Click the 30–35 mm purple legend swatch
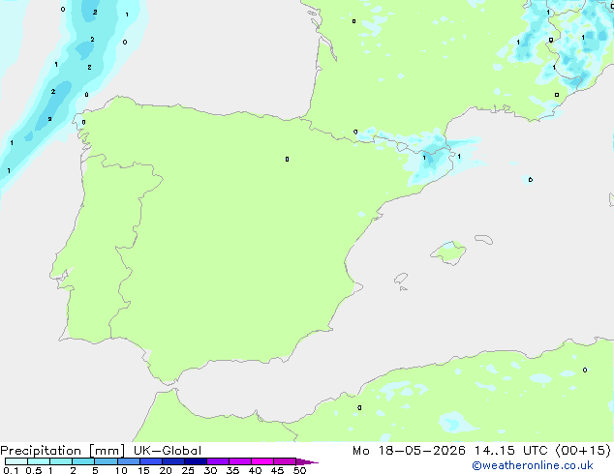The width and height of the screenshot is (614, 474). (x=218, y=461)
